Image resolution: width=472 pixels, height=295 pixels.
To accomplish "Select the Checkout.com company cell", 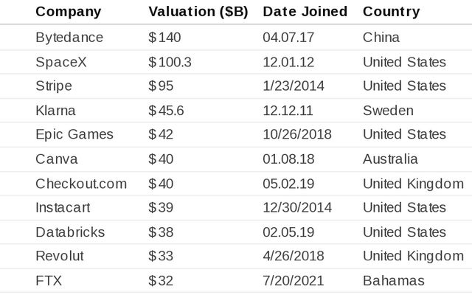I will click(81, 183).
